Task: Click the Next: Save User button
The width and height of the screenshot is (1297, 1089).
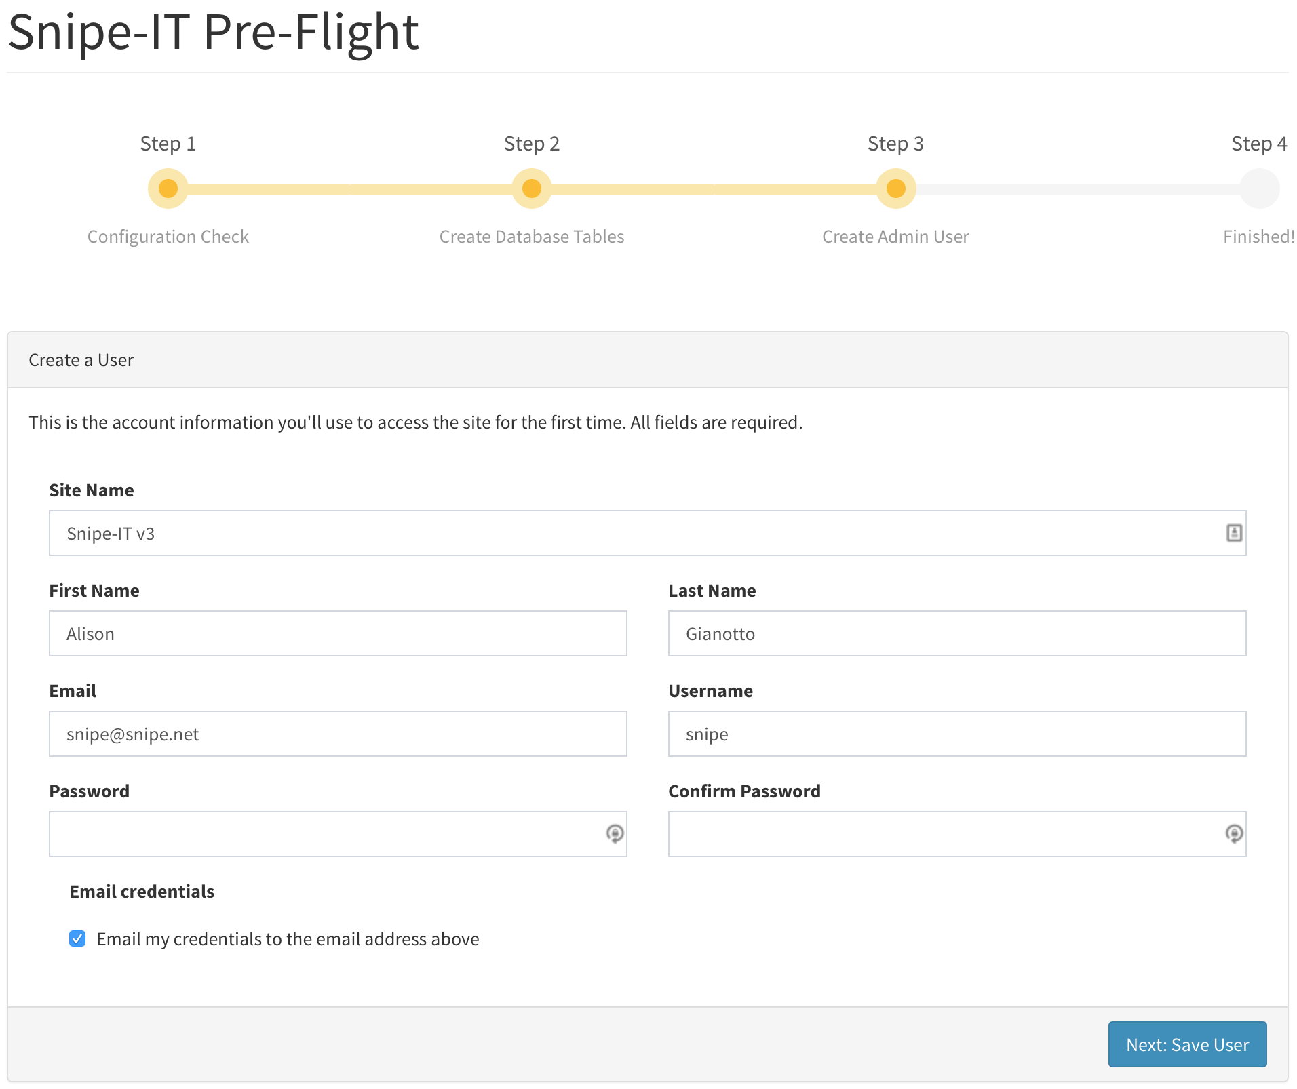Action: pos(1187,1044)
